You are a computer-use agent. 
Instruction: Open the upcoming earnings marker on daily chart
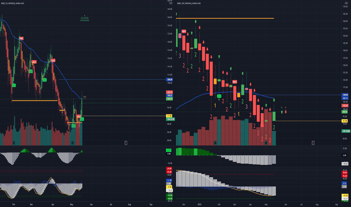click(126, 143)
